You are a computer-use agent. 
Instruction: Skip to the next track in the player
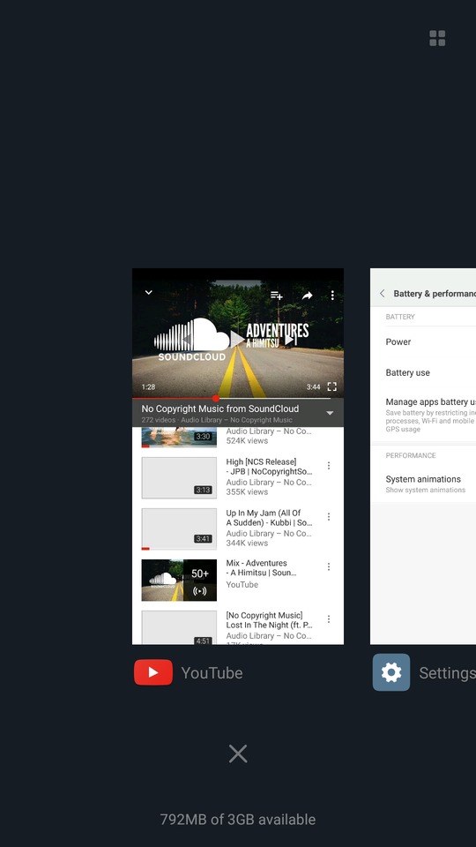[x=290, y=339]
